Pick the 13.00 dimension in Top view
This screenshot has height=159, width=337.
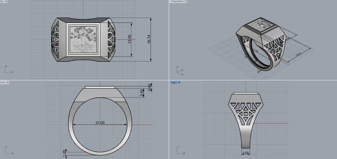click(x=129, y=39)
